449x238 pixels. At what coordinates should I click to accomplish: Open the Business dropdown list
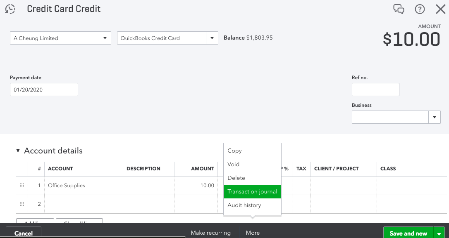point(434,118)
